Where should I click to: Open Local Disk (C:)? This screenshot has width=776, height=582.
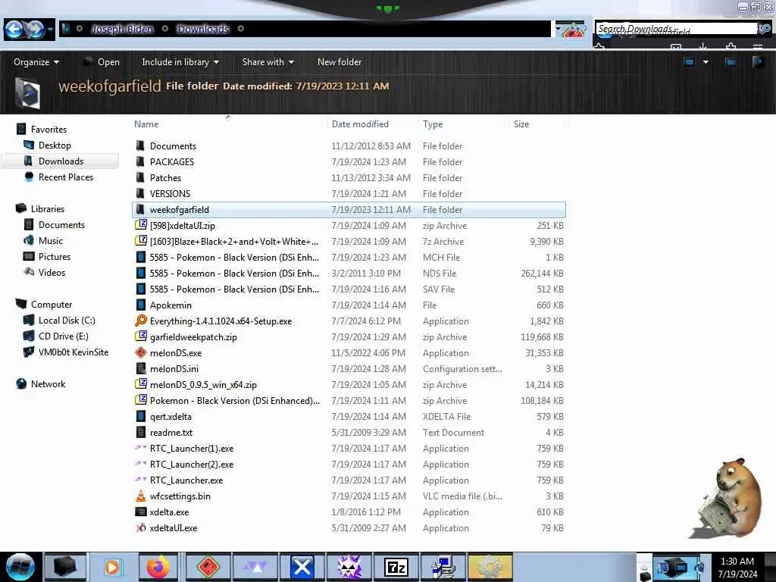point(67,321)
